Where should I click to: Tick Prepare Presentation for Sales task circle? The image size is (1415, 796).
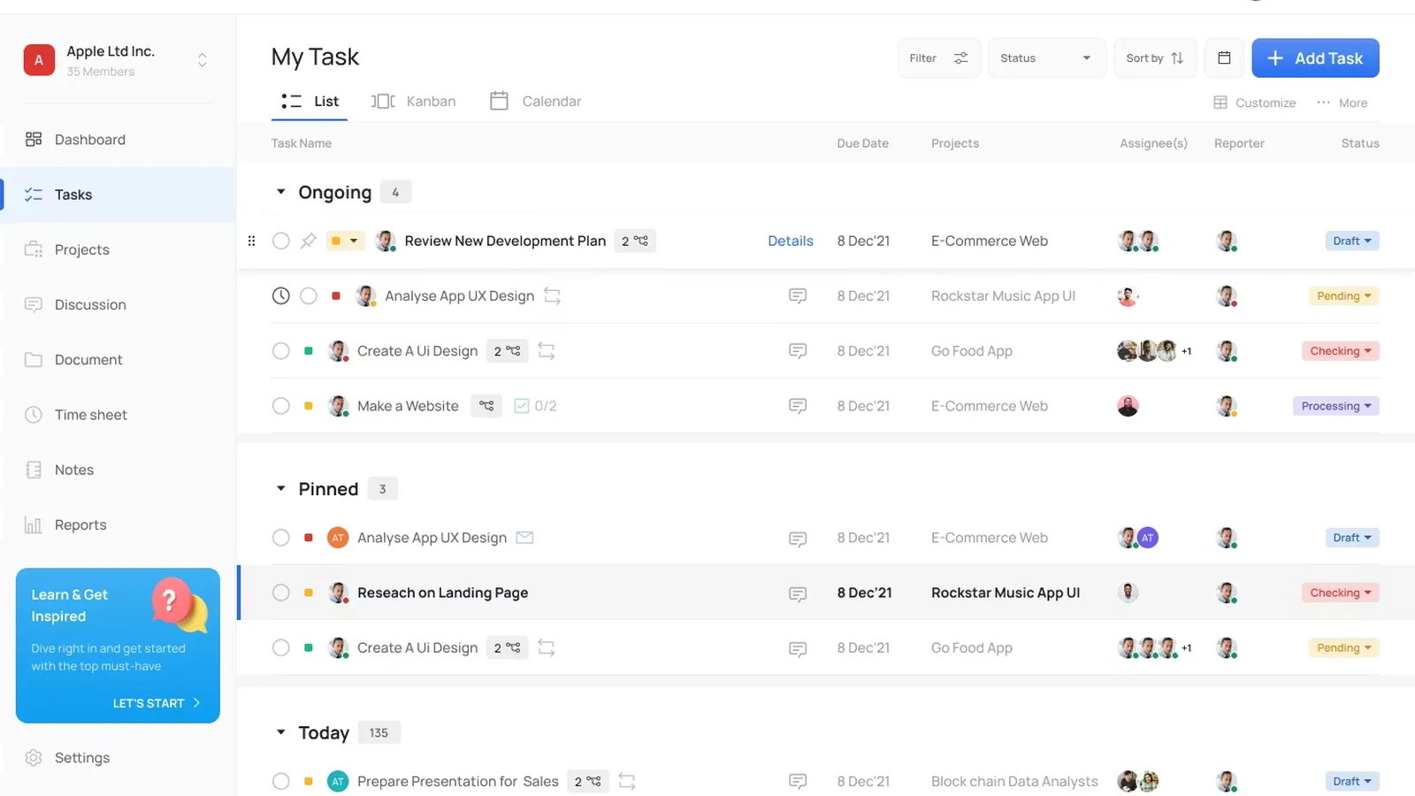click(280, 781)
